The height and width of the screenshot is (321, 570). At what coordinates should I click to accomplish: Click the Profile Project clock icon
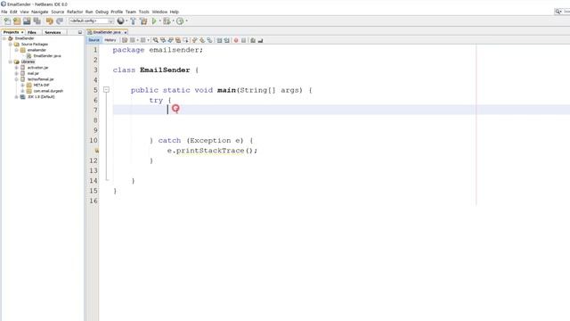coord(180,21)
